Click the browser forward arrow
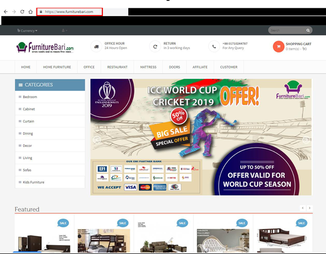This screenshot has width=326, height=254. (14, 11)
